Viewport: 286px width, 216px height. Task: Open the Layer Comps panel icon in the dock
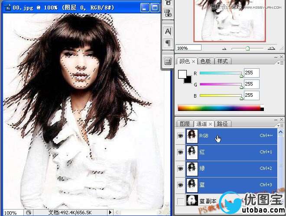pos(168,61)
